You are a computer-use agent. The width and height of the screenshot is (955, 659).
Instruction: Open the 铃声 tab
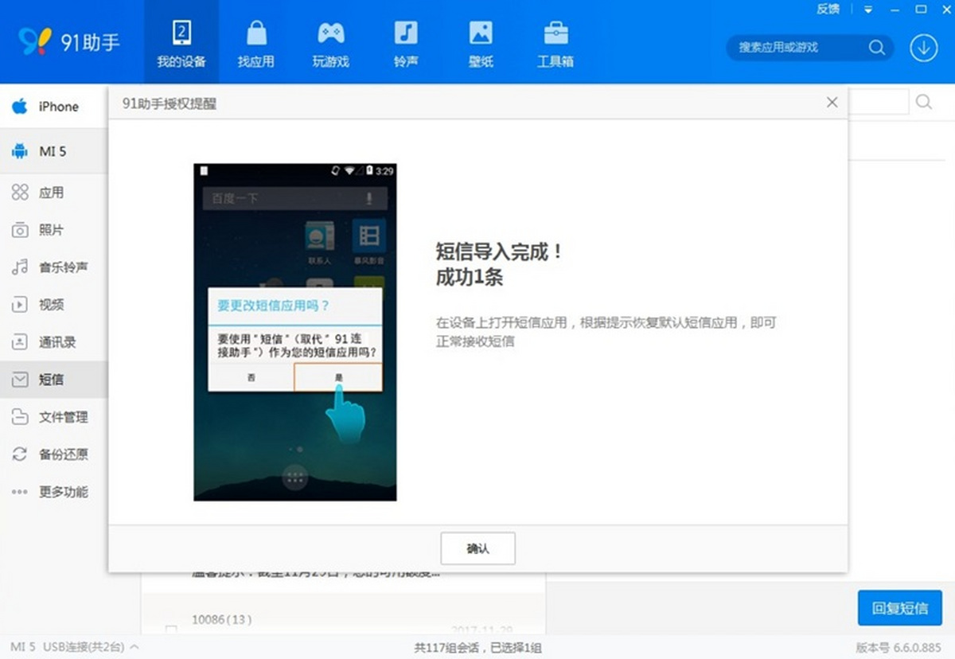(x=406, y=42)
